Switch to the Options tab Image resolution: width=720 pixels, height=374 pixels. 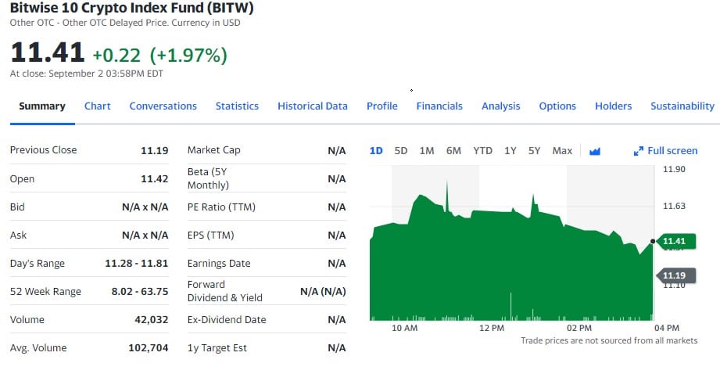coord(557,106)
